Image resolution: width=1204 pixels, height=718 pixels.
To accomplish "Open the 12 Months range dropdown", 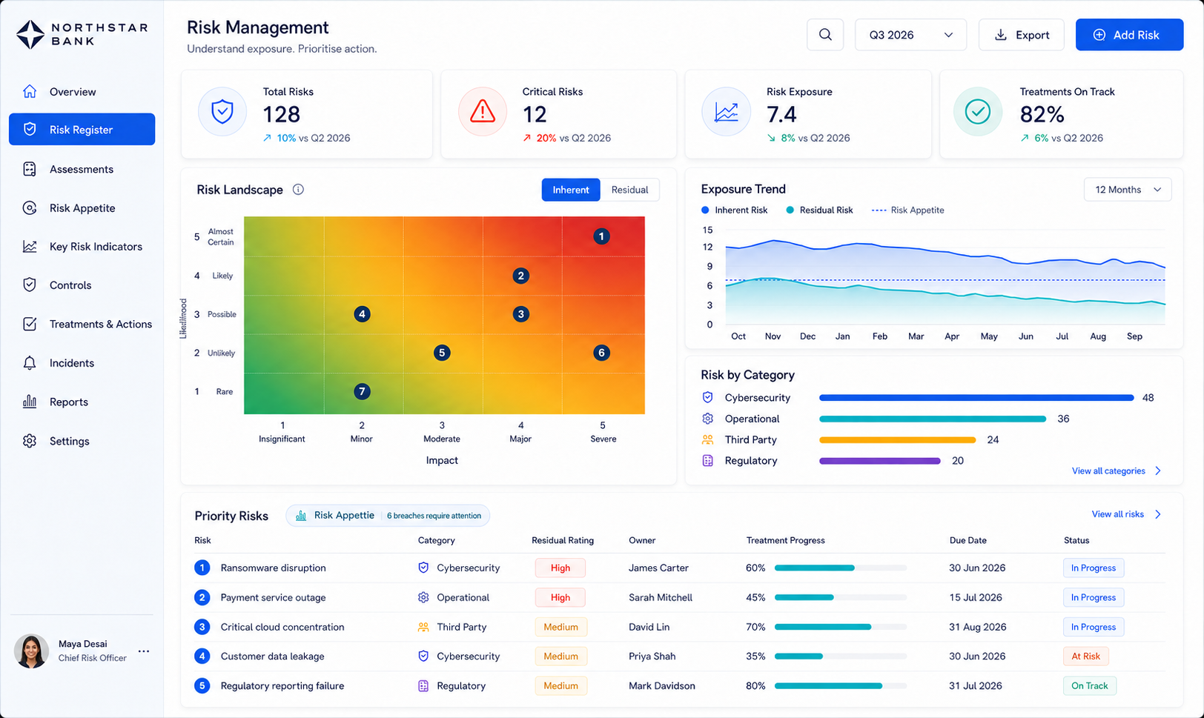I will (1128, 190).
